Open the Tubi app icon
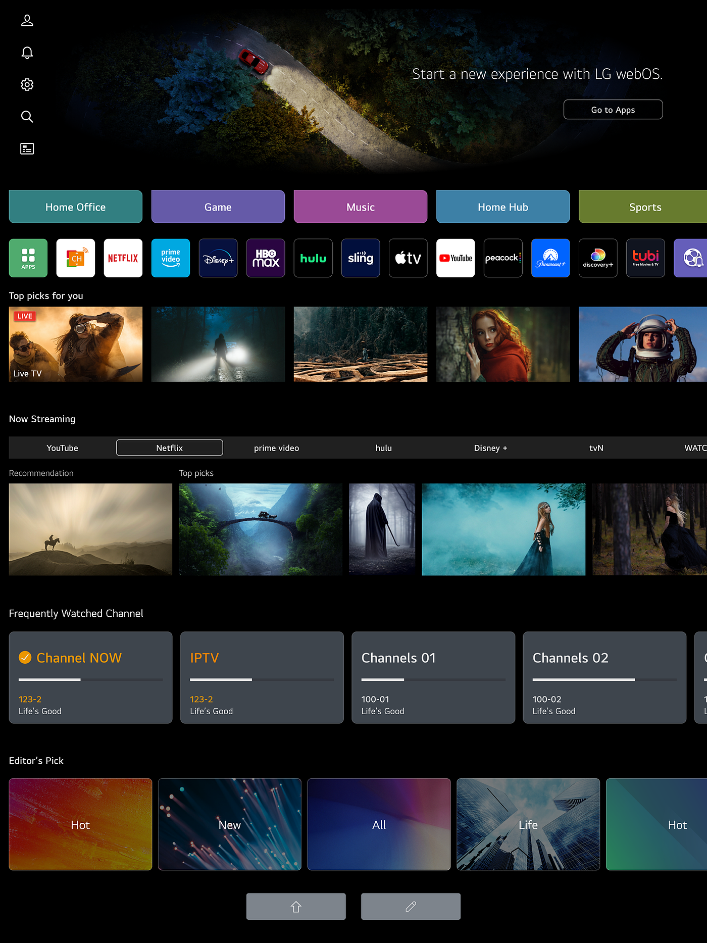707x943 pixels. click(x=645, y=258)
